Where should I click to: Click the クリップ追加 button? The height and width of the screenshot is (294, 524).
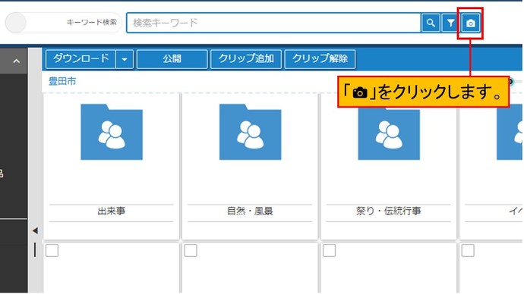click(246, 59)
